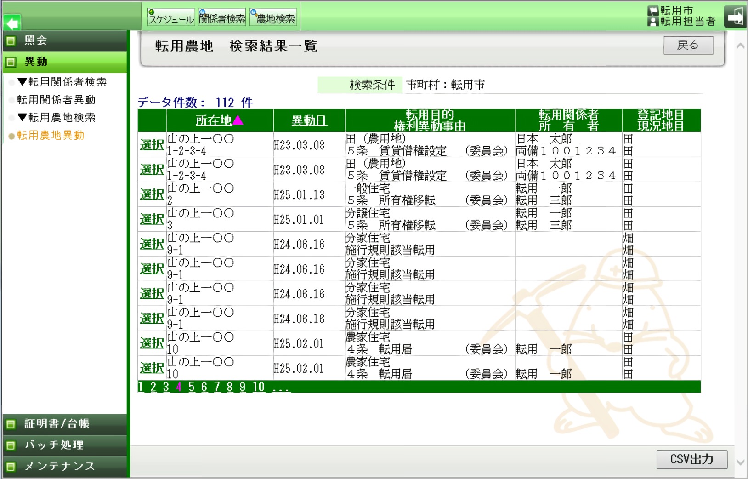The height and width of the screenshot is (479, 748).
Task: Go to results page 6
Action: point(204,387)
